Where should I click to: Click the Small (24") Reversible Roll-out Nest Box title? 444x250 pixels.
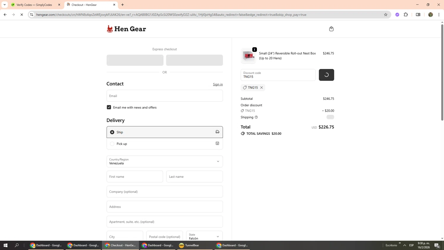click(287, 56)
